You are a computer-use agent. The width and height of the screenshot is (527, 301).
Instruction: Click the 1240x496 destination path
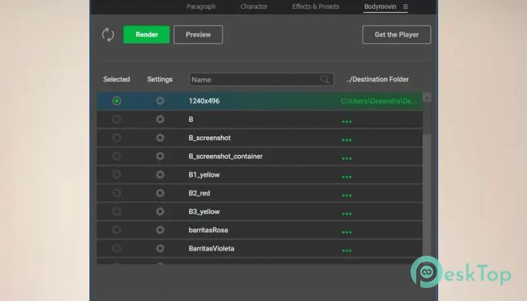click(378, 101)
